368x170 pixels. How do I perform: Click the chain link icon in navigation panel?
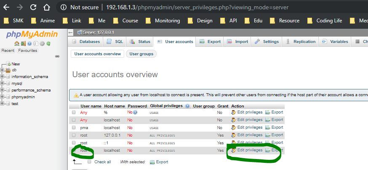(57, 57)
